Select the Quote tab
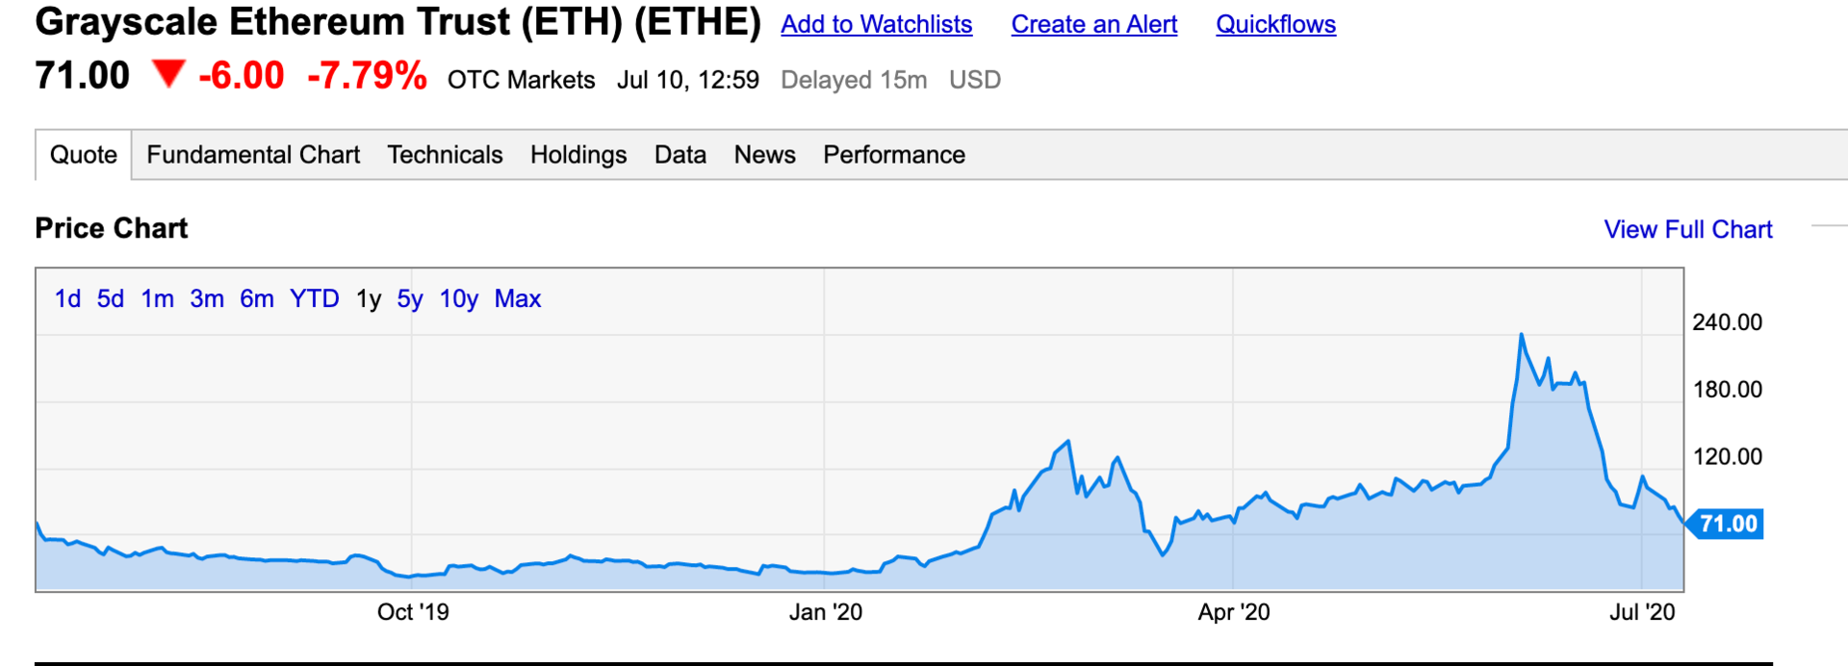 [x=84, y=155]
